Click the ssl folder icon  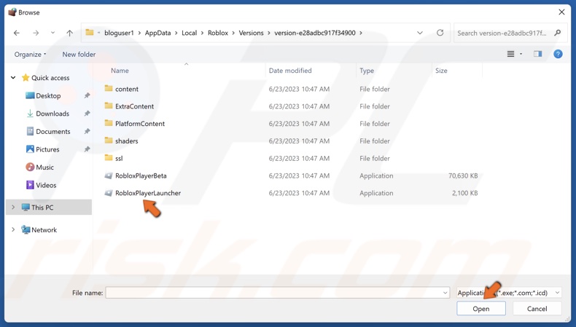109,158
